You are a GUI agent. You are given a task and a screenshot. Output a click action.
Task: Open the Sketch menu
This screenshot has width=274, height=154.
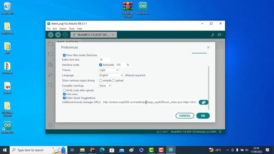(63, 29)
